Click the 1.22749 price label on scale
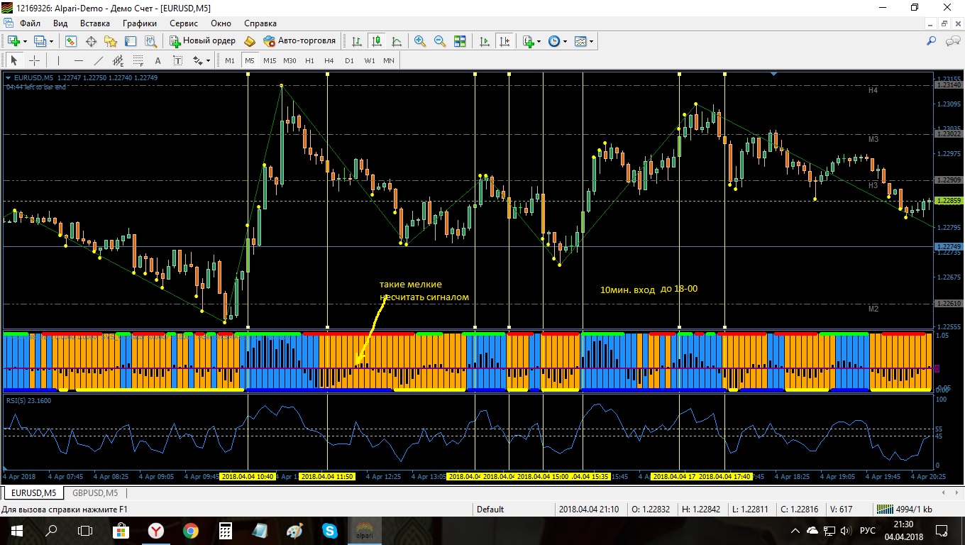The image size is (965, 545). tap(948, 246)
